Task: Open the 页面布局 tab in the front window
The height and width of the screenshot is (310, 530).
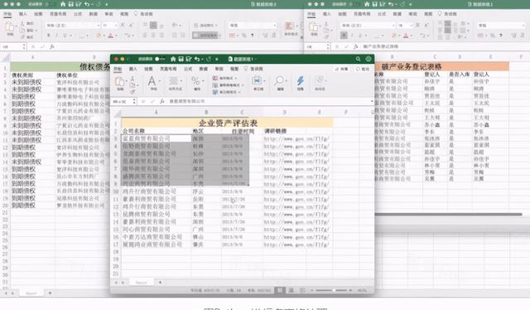Action: pyautogui.click(x=168, y=69)
